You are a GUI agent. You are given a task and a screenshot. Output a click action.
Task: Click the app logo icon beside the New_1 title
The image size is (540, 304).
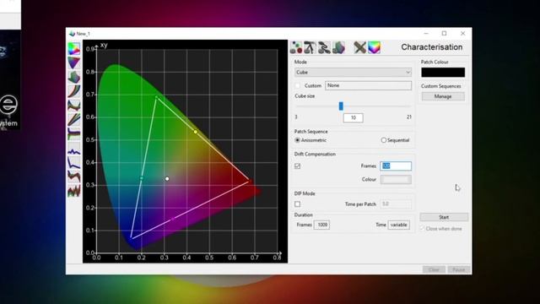72,34
